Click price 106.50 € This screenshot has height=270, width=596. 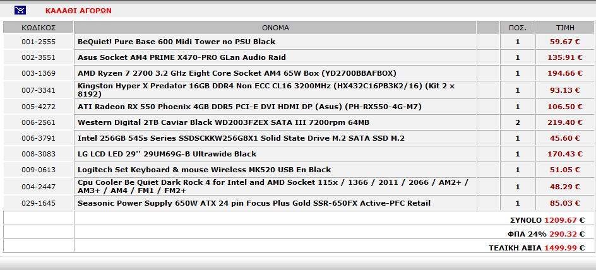[x=565, y=107]
